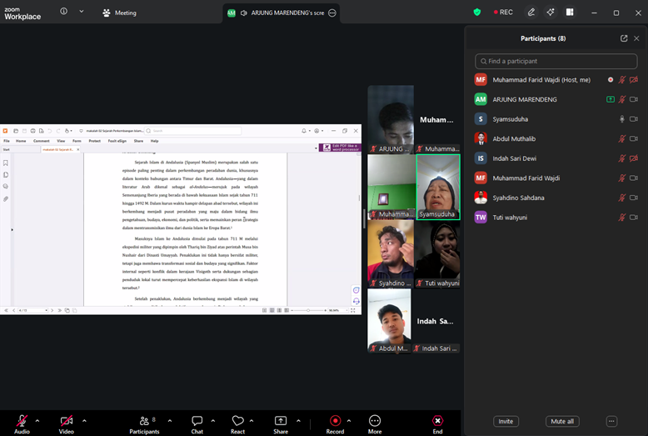Adjust the PDF zoom slider
This screenshot has height=436, width=648.
click(x=308, y=310)
